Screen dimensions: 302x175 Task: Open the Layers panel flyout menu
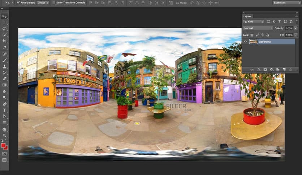pyautogui.click(x=296, y=16)
